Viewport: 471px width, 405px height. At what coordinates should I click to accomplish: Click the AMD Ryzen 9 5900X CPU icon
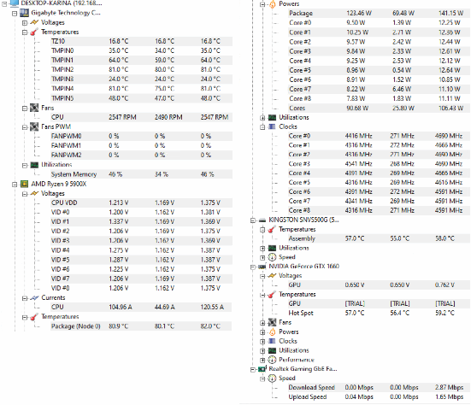click(x=24, y=184)
